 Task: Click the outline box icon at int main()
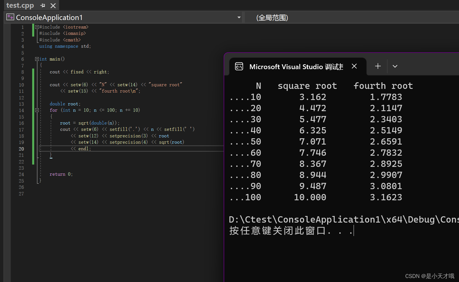tap(37, 59)
